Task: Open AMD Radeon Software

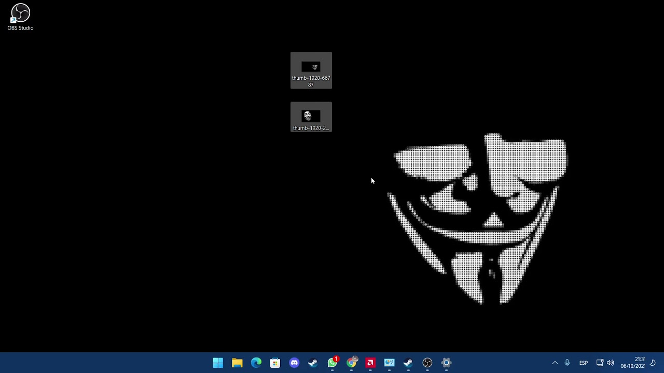Action: click(x=370, y=363)
